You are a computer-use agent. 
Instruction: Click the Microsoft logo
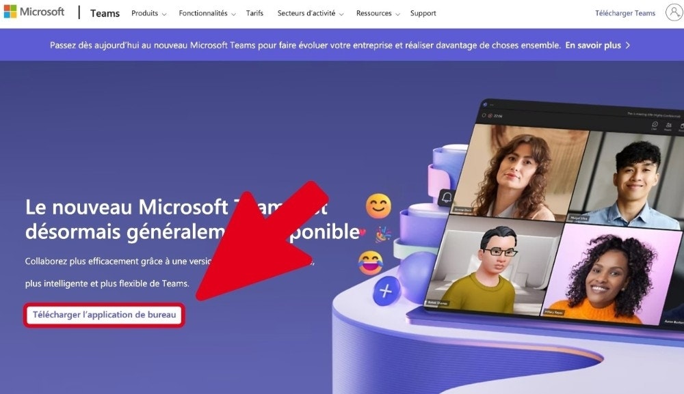(34, 12)
